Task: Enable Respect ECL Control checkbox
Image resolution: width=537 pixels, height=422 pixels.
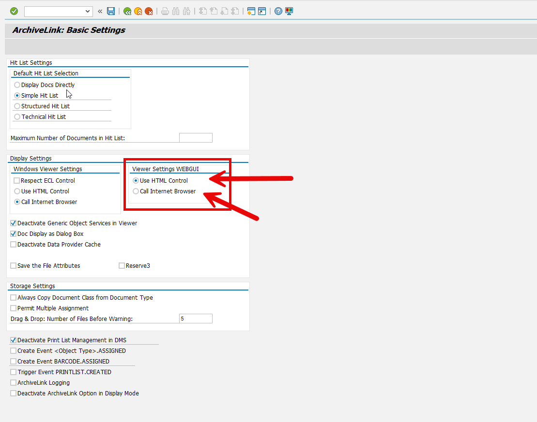Action: pyautogui.click(x=16, y=181)
